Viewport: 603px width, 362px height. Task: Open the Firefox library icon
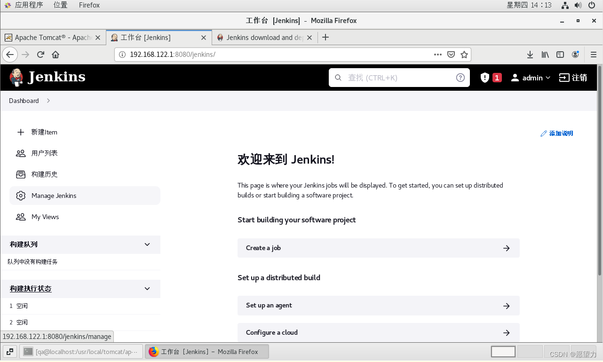(x=545, y=55)
